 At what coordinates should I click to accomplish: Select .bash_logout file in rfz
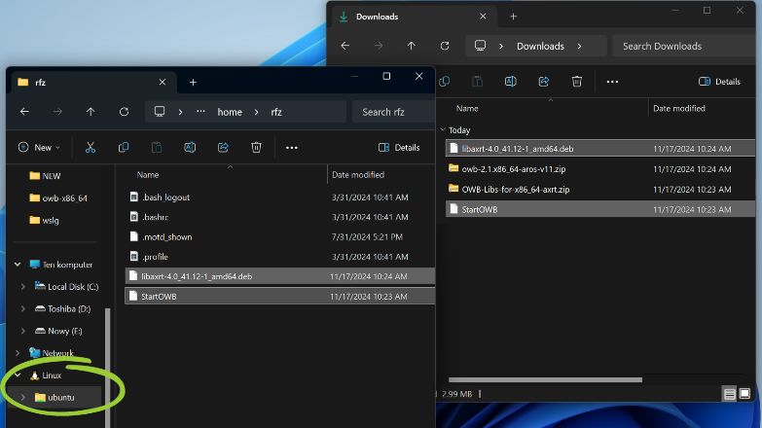(280, 197)
